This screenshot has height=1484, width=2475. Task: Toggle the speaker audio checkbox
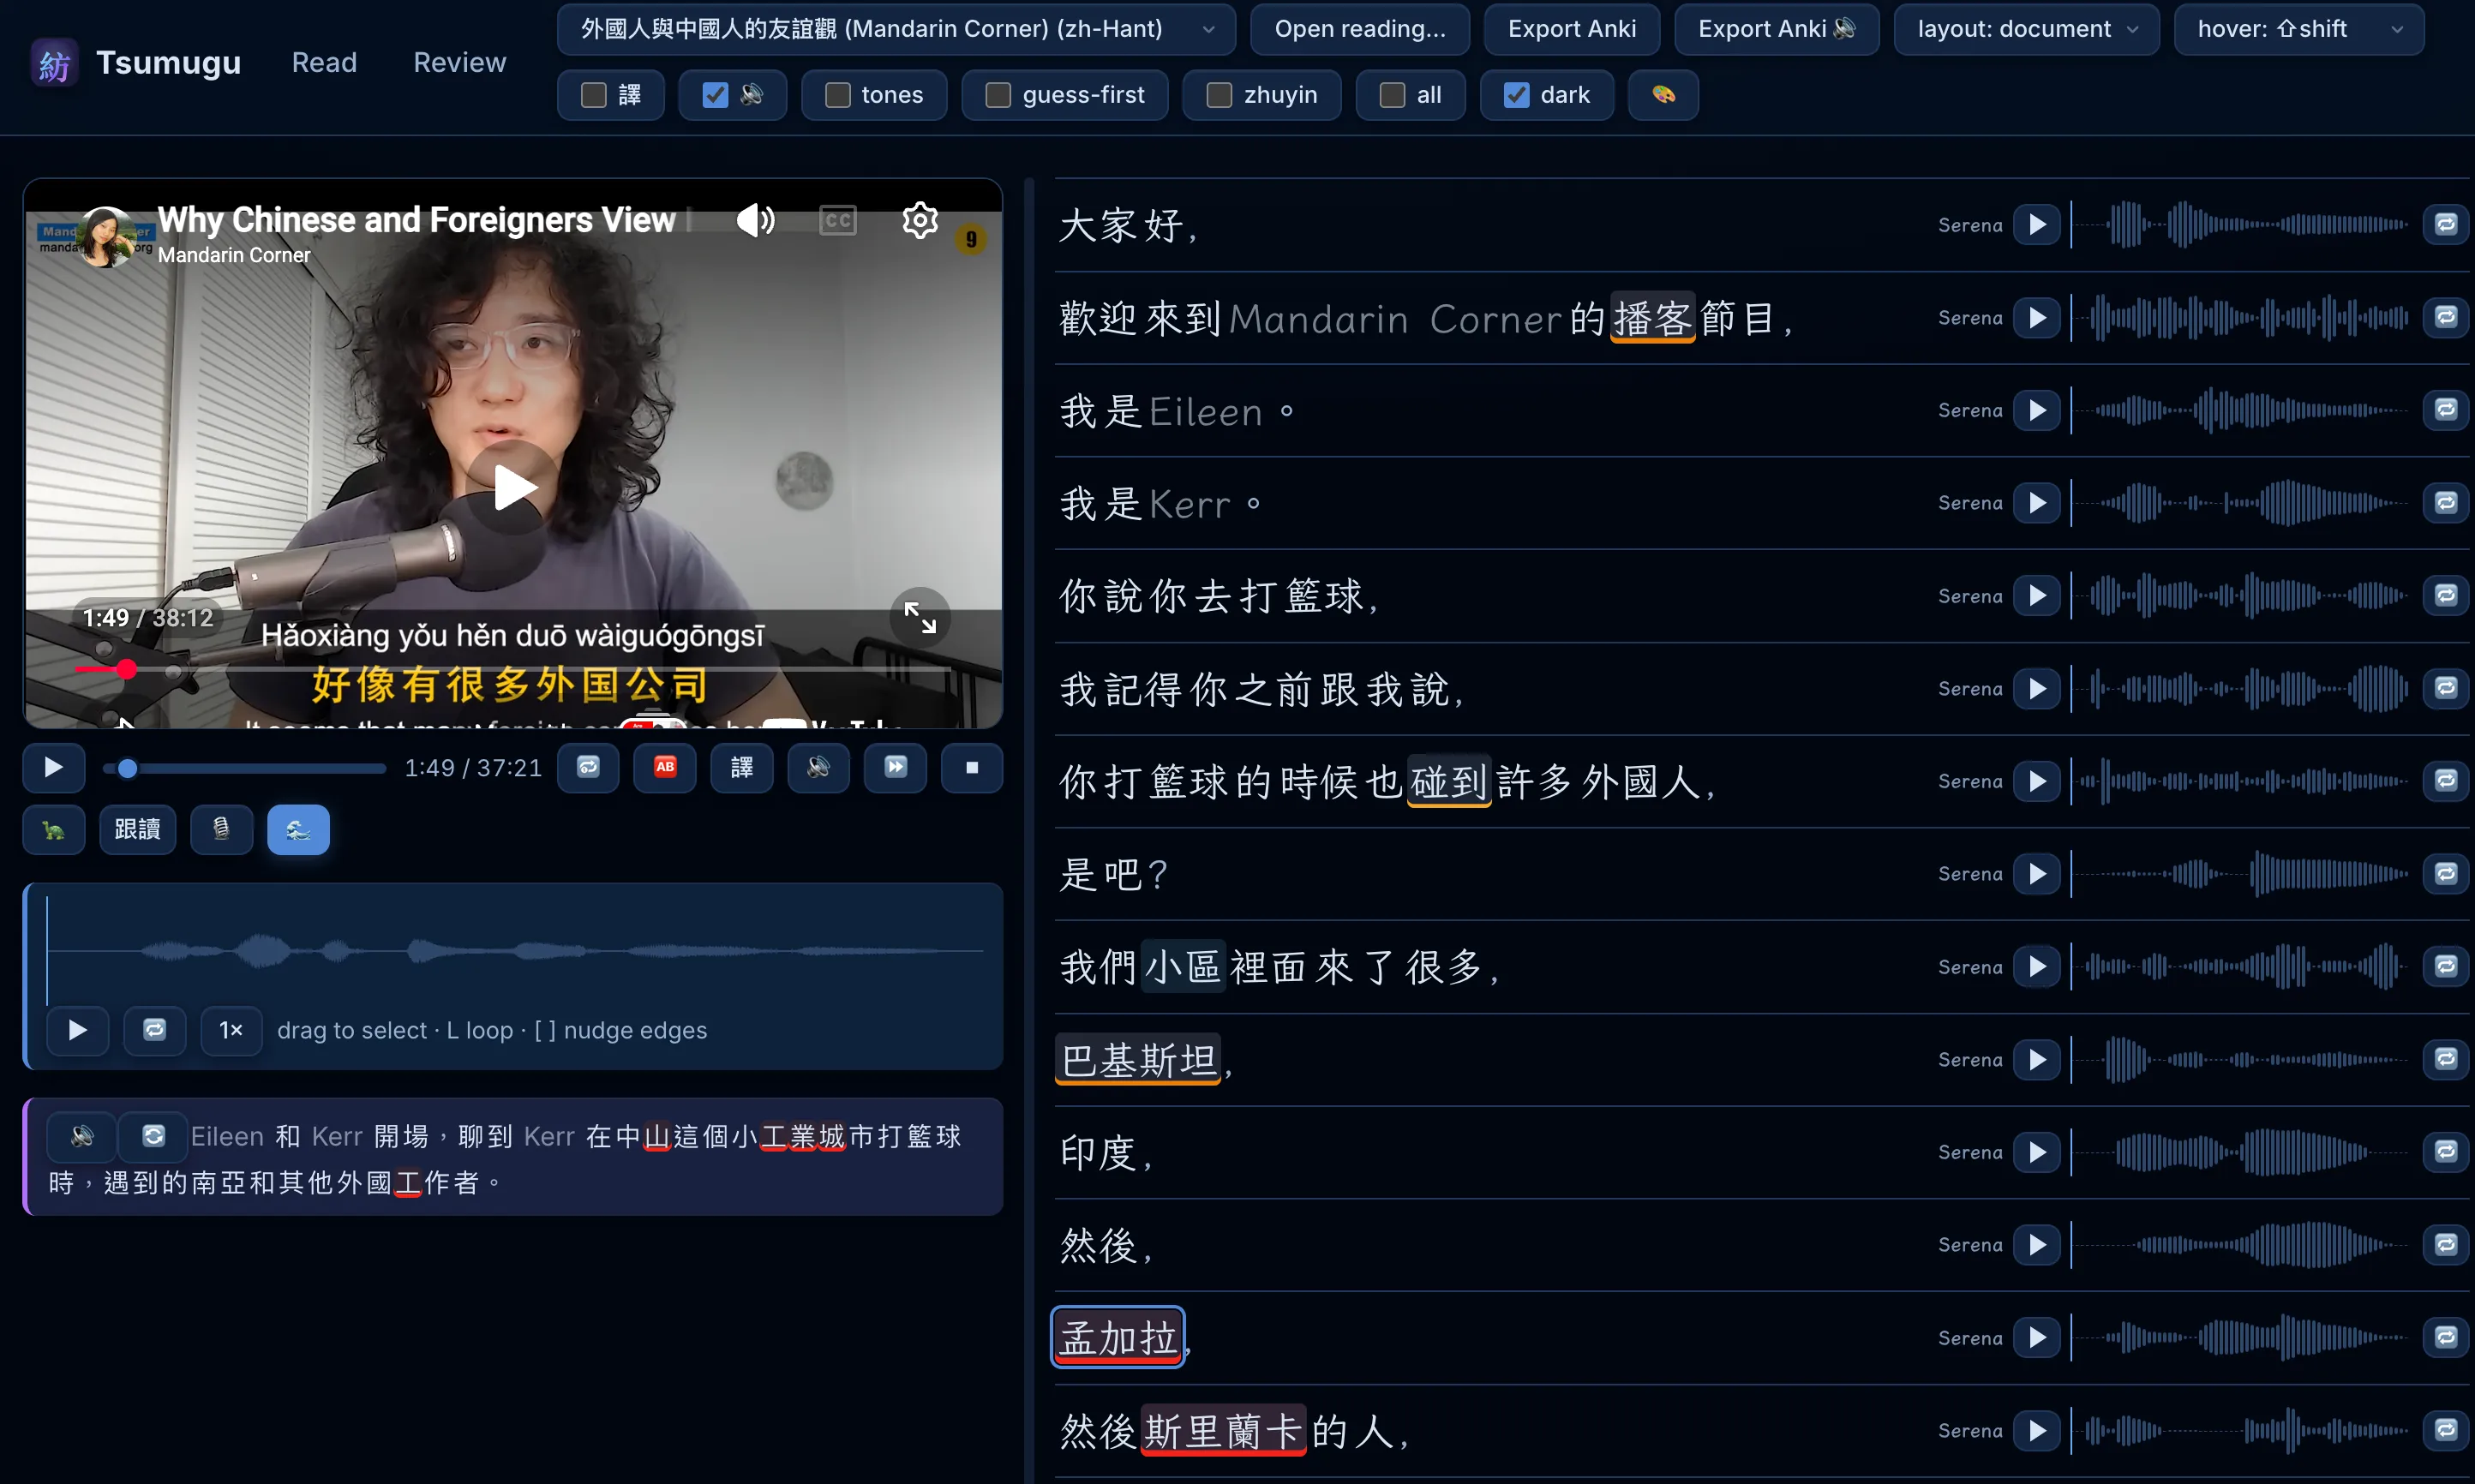pyautogui.click(x=715, y=95)
